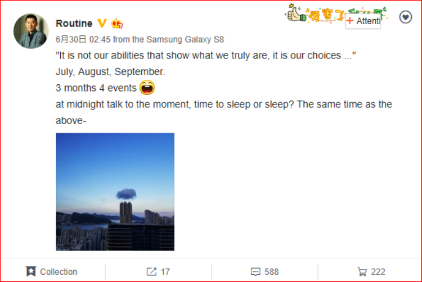Click the Samsung Galaxy S8 source link
Viewport: 422px width, 282px height.
pyautogui.click(x=185, y=40)
